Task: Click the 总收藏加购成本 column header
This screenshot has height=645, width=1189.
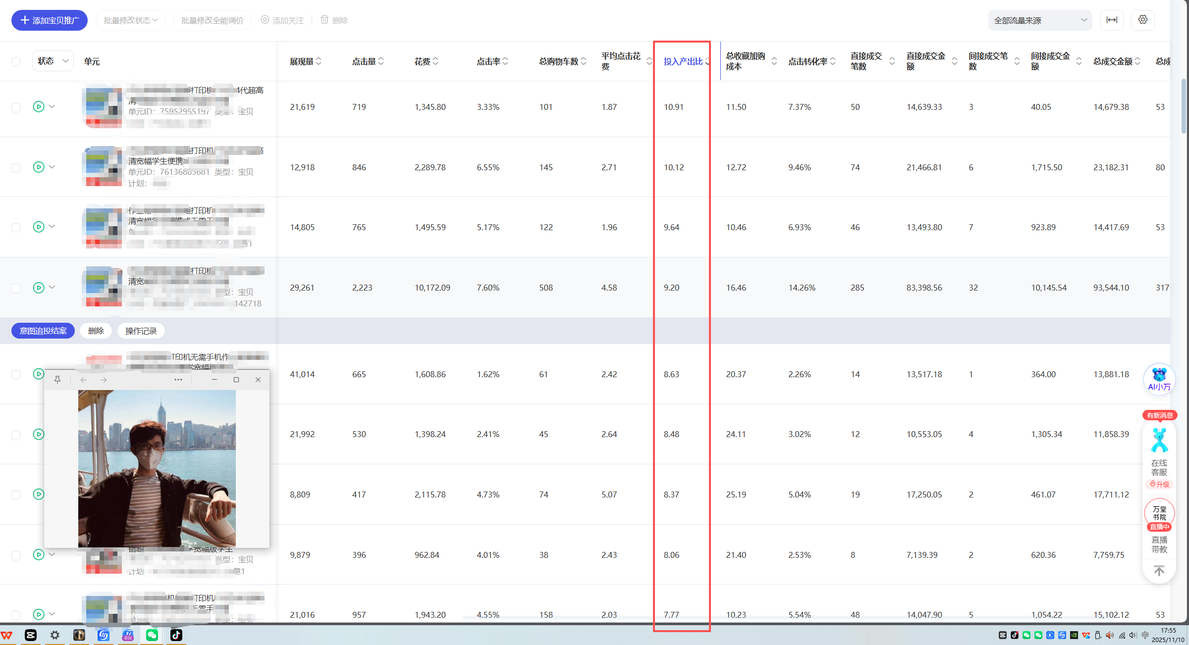Action: [x=746, y=61]
